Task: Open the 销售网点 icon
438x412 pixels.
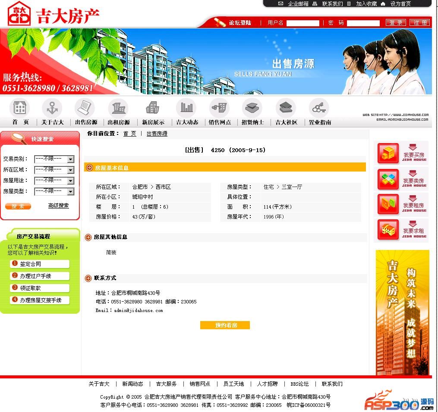Action: click(219, 108)
